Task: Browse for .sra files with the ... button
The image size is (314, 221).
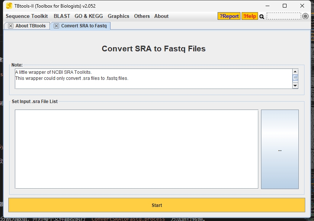Action: pos(280,149)
